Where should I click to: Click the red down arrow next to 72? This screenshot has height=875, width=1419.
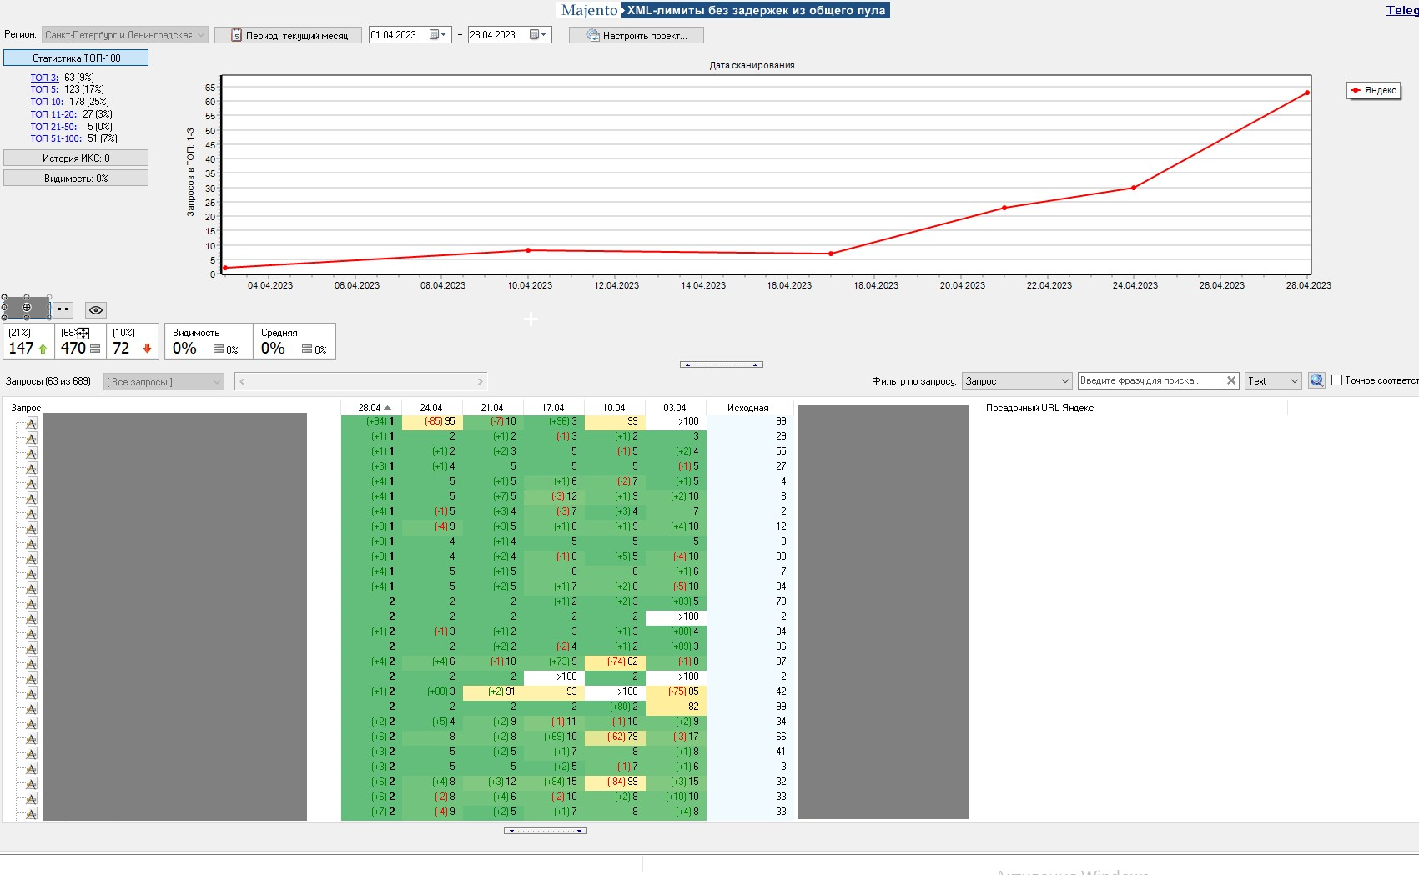(x=147, y=349)
